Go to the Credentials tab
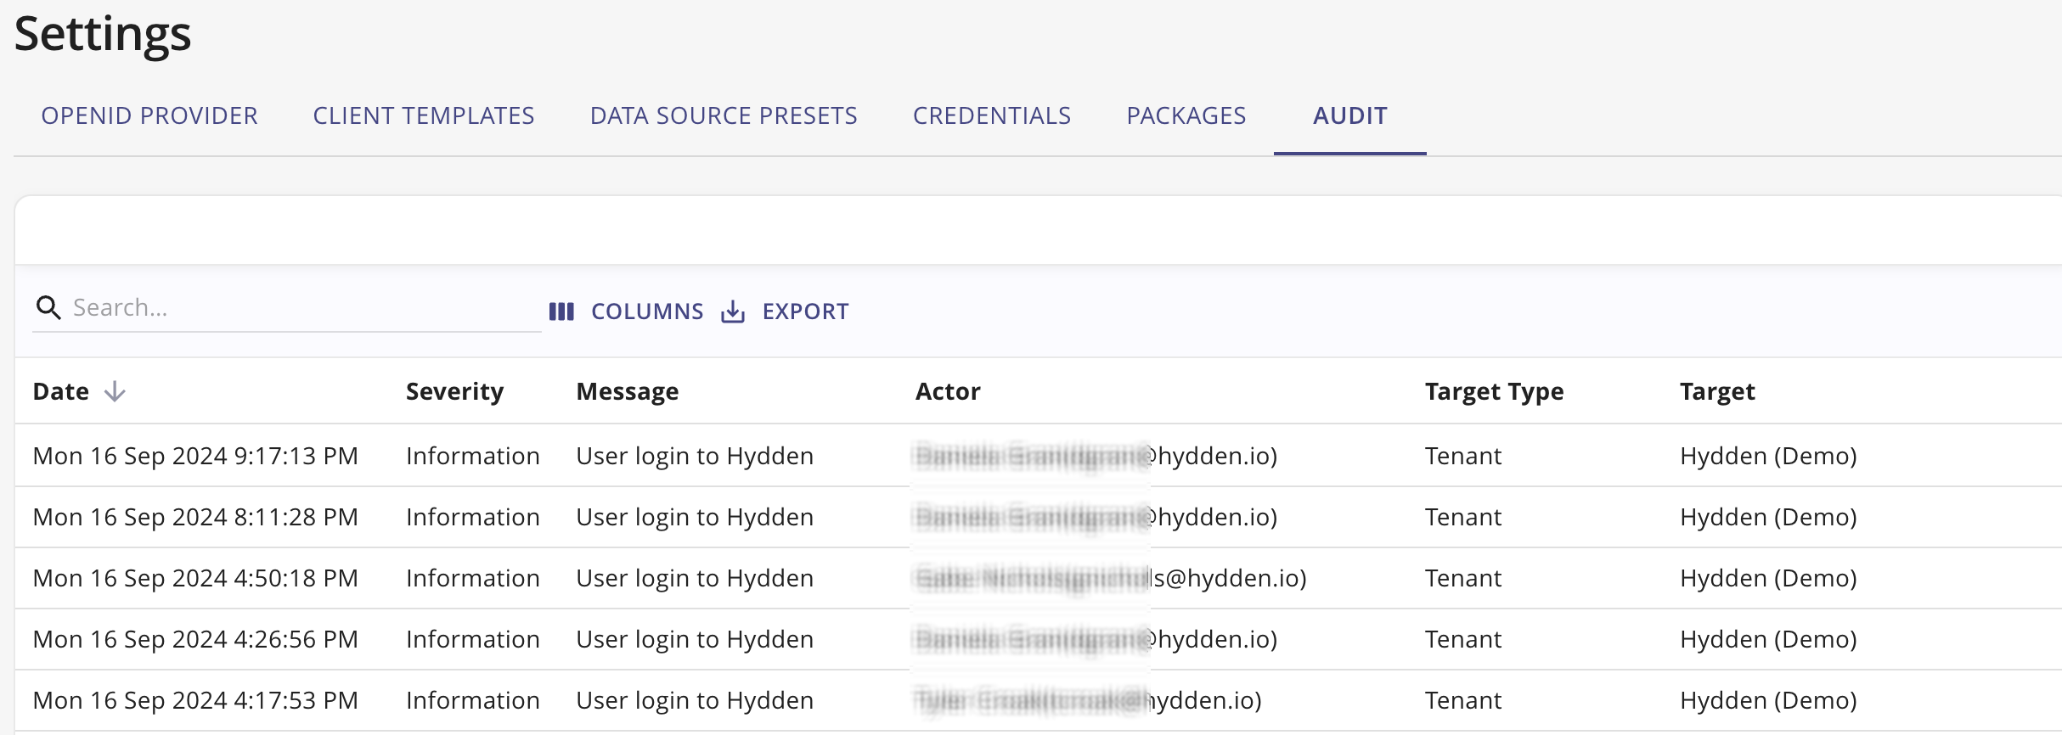2062x735 pixels. 992,115
